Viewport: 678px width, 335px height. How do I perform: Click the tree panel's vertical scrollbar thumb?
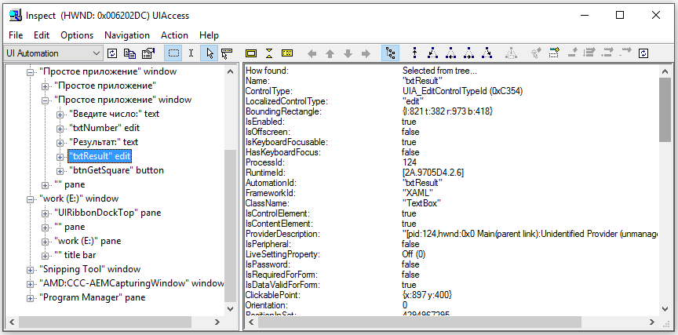pos(231,225)
